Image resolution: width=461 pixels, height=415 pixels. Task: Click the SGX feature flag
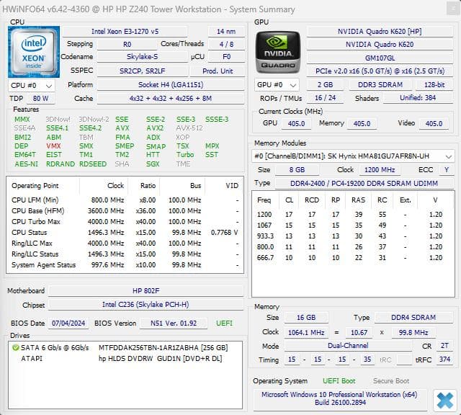point(153,164)
